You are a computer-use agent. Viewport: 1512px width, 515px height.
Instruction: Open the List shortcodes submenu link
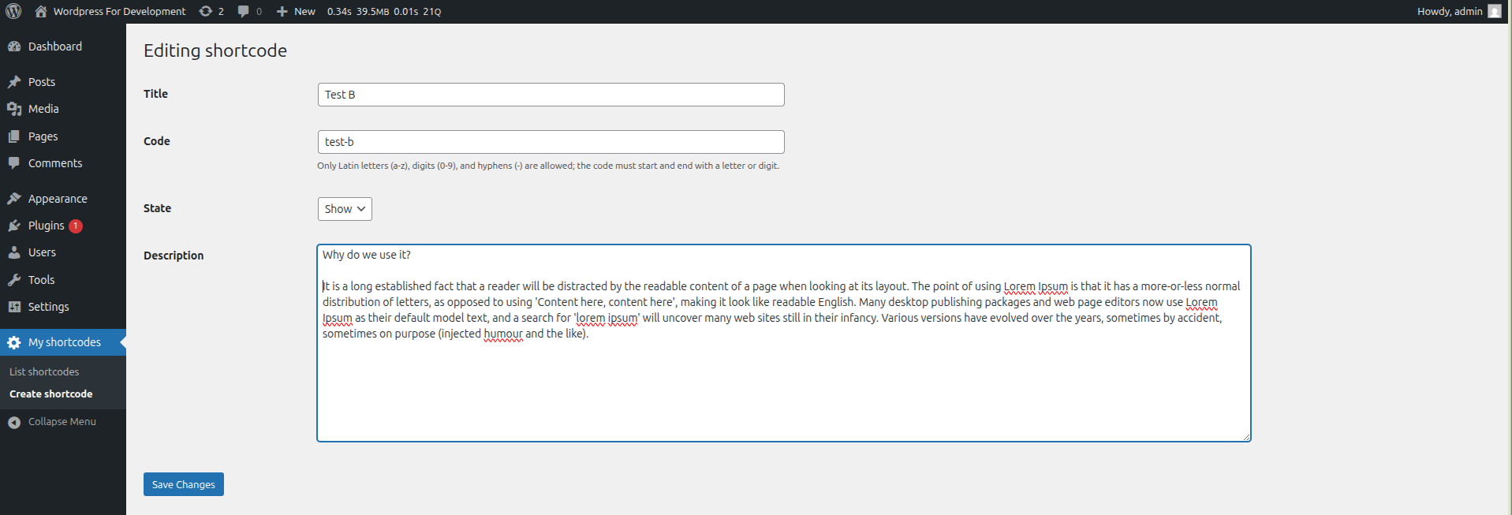click(x=44, y=371)
